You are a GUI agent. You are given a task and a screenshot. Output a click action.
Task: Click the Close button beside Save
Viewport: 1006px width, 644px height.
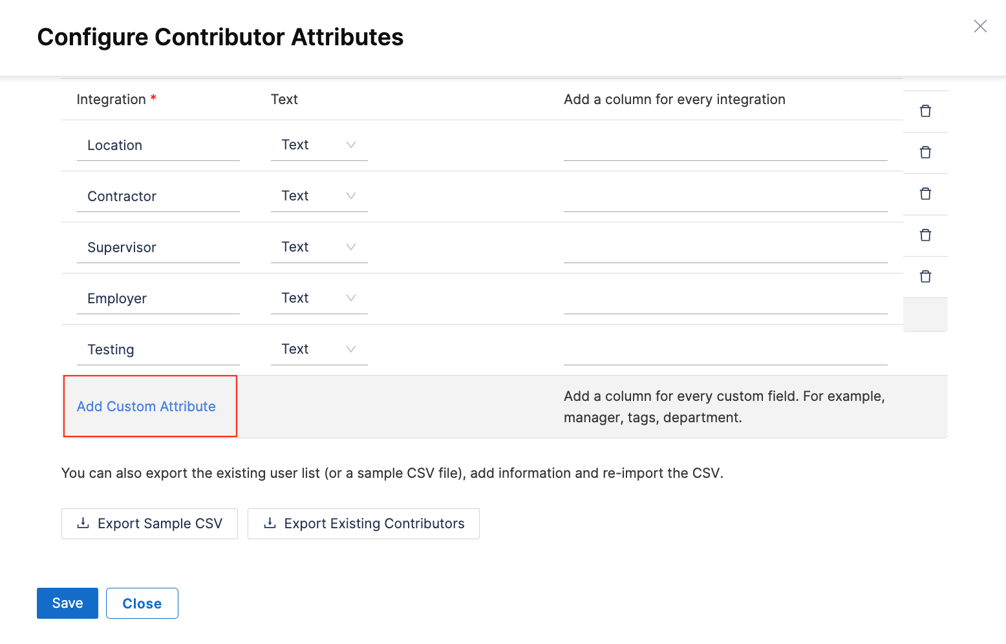142,603
